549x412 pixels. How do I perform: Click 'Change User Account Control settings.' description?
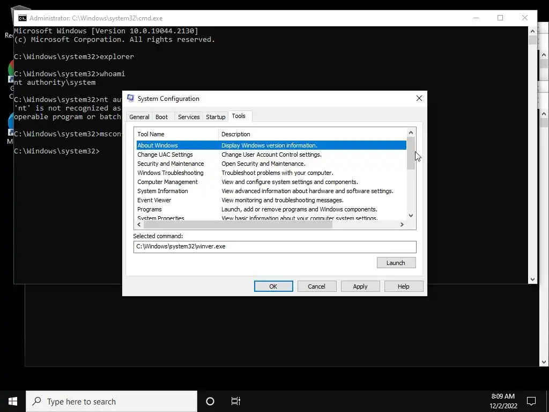(x=271, y=154)
